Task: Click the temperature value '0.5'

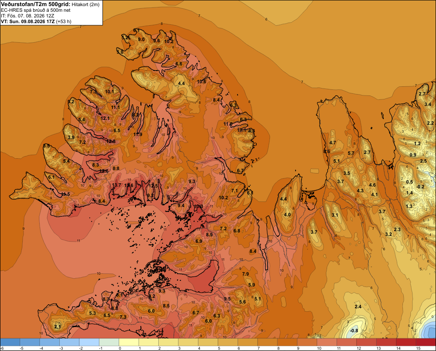Action: [409, 182]
